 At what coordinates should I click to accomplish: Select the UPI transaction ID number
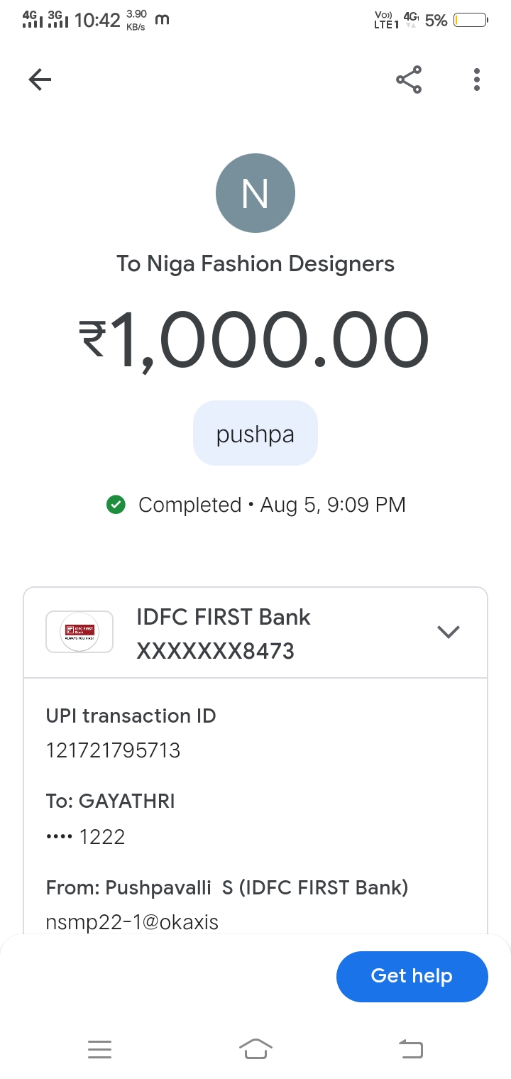[114, 750]
